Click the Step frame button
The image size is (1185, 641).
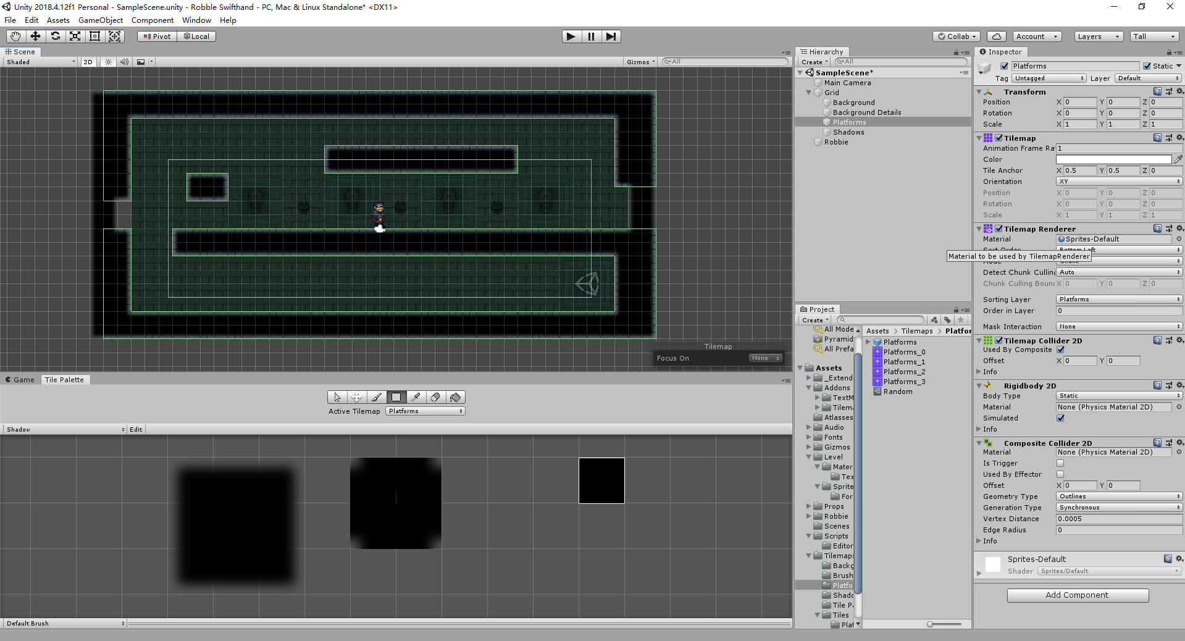pyautogui.click(x=611, y=36)
